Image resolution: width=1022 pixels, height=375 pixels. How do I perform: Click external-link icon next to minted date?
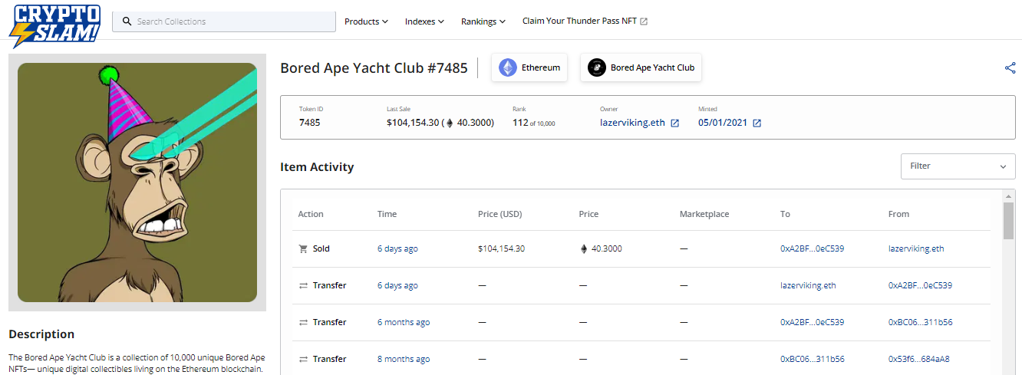[757, 123]
